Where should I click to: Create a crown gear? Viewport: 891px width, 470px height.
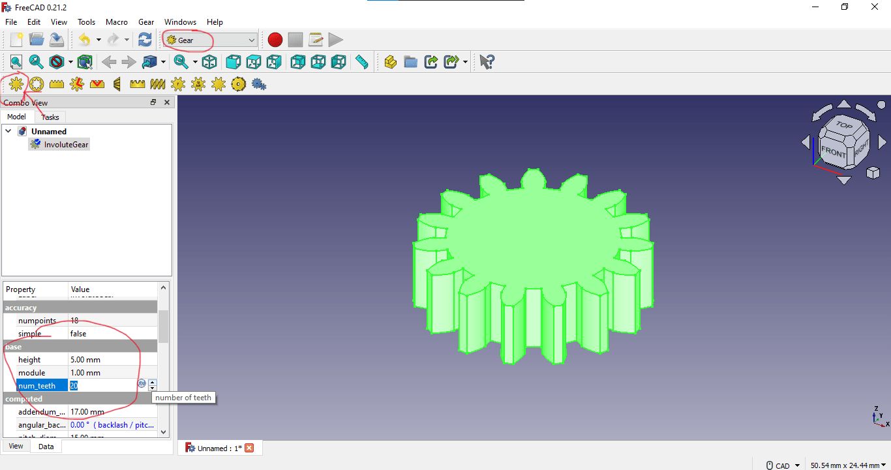click(138, 83)
